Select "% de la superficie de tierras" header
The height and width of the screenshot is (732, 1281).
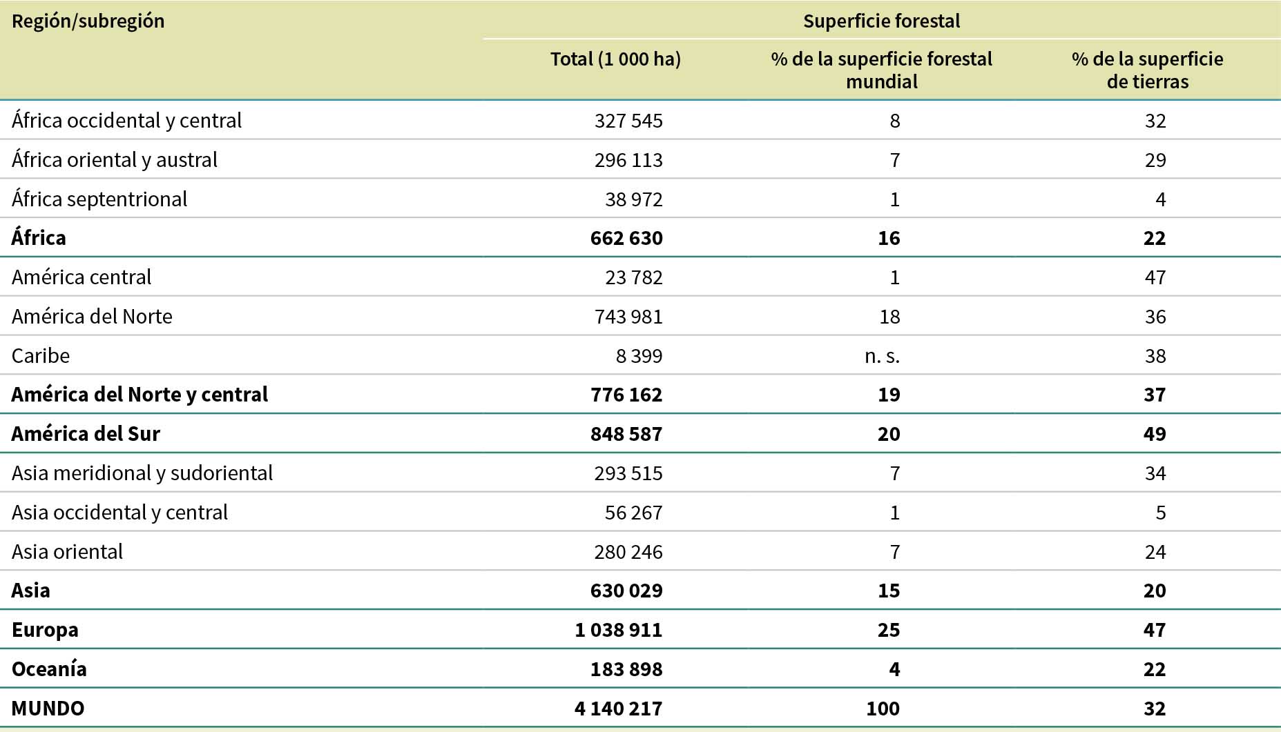(1147, 70)
